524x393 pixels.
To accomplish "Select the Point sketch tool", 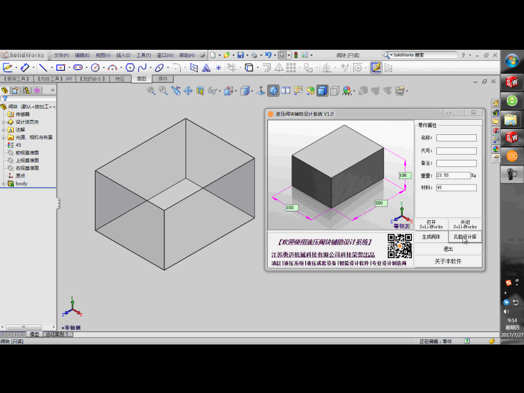I will (218, 68).
